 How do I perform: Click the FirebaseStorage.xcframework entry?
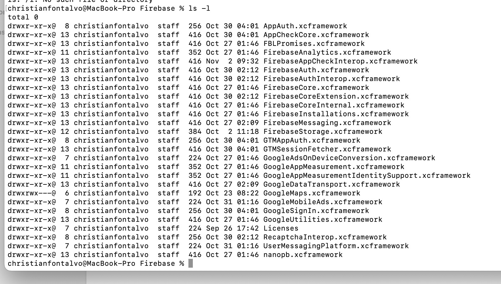pos(323,132)
